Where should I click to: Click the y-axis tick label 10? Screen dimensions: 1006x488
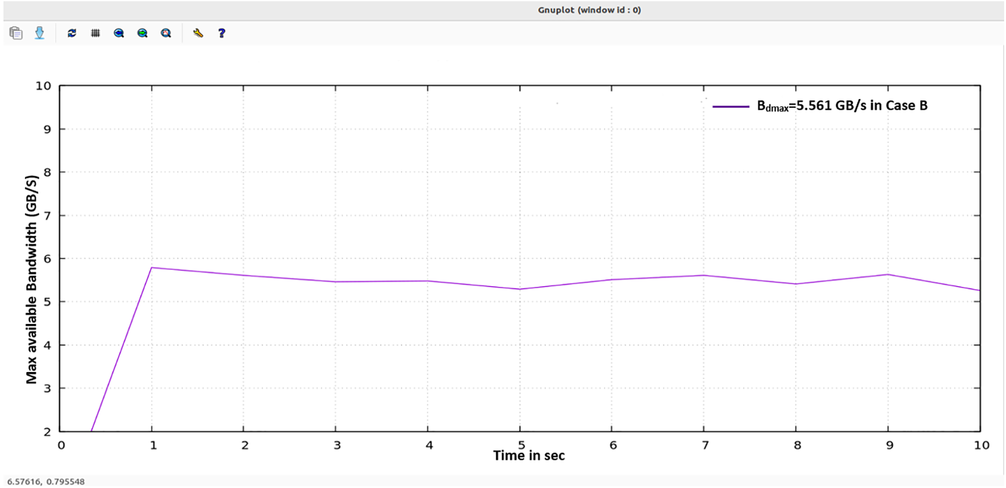[x=43, y=86]
